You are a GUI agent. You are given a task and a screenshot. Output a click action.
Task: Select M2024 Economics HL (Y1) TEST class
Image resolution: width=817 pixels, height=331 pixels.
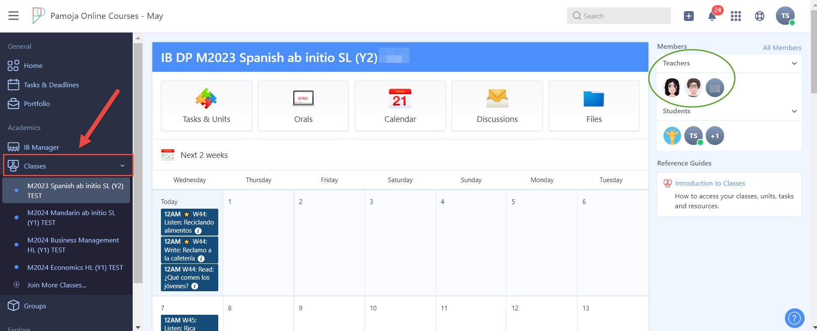click(75, 267)
